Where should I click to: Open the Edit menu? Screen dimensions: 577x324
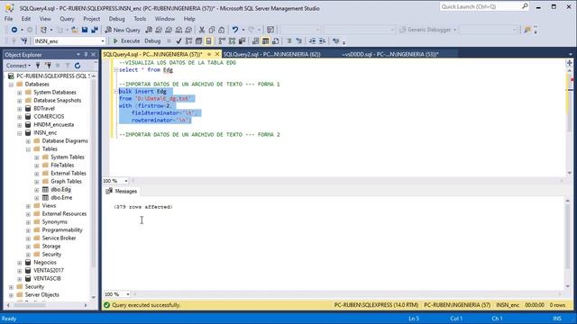pos(26,19)
